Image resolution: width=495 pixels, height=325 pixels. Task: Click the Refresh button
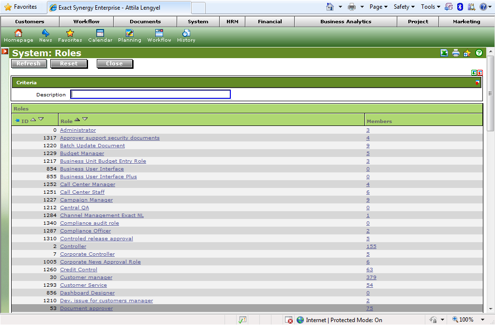click(29, 63)
